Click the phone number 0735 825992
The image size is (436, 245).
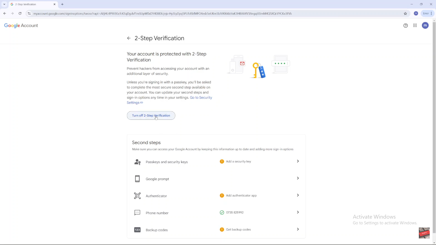[x=235, y=212]
